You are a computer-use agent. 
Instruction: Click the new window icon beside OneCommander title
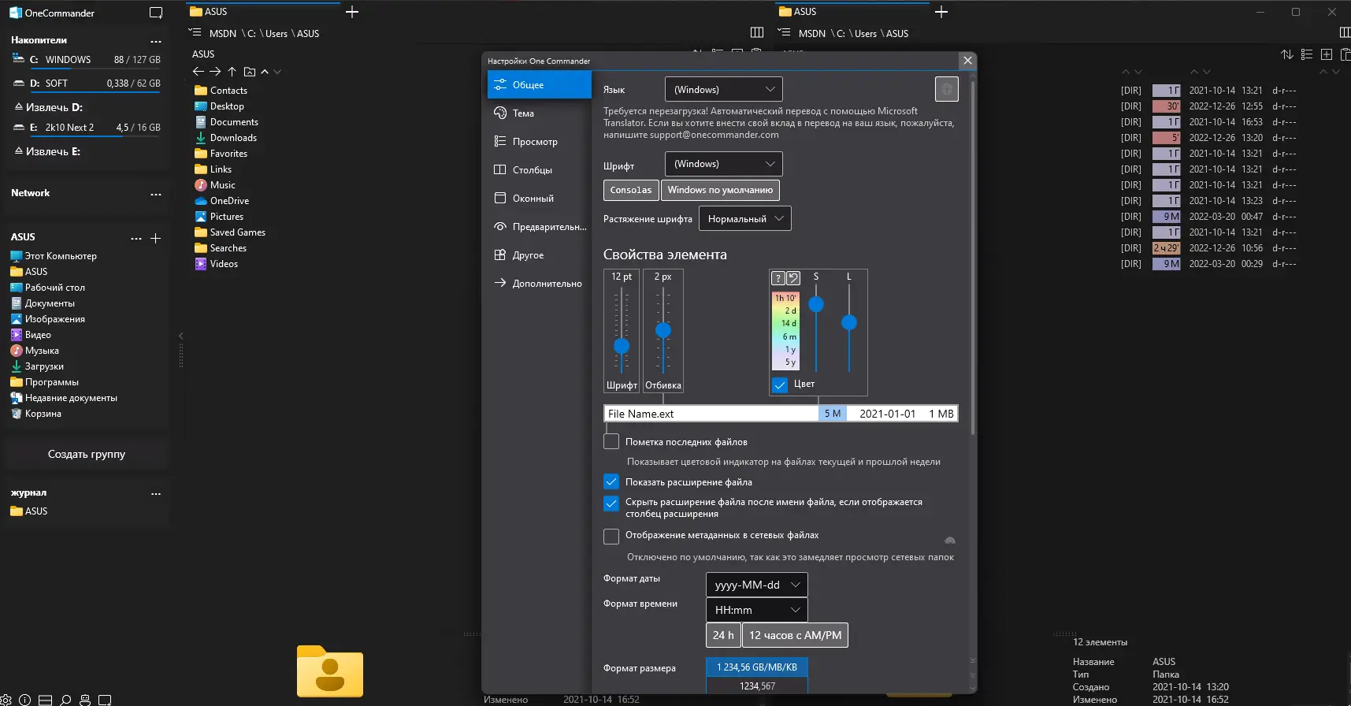(x=156, y=13)
